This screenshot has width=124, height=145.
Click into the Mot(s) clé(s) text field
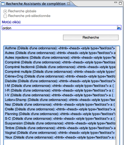click(61, 28)
